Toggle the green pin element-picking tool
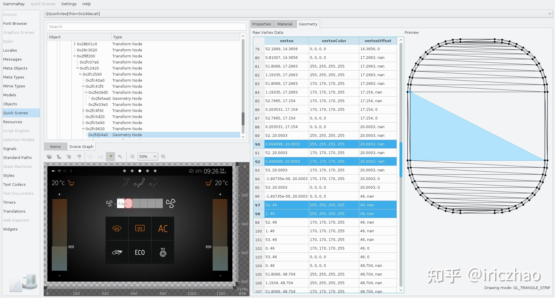Viewport: 555px width, 298px height. coord(110,157)
